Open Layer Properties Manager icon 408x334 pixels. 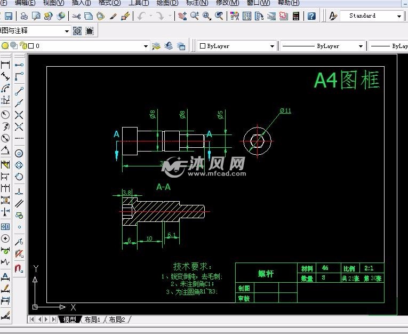(156, 46)
